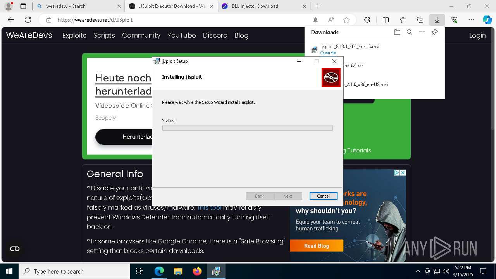Click the notifications blocked bell icon

pyautogui.click(x=315, y=20)
